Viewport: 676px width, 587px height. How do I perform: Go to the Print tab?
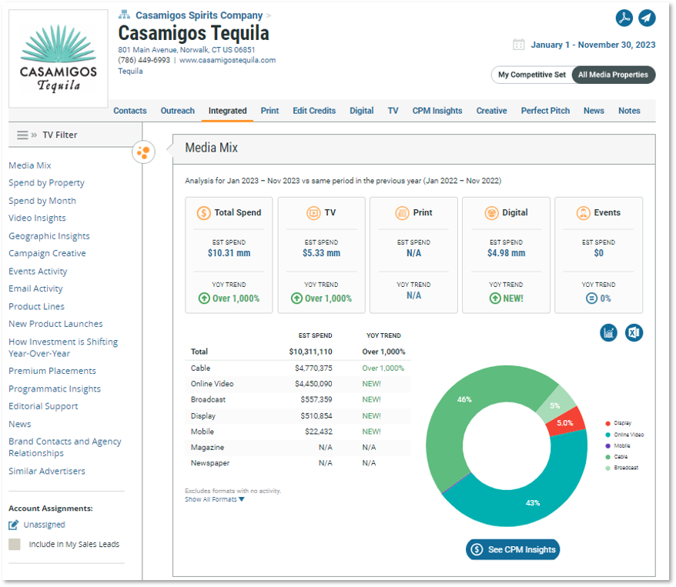(270, 111)
